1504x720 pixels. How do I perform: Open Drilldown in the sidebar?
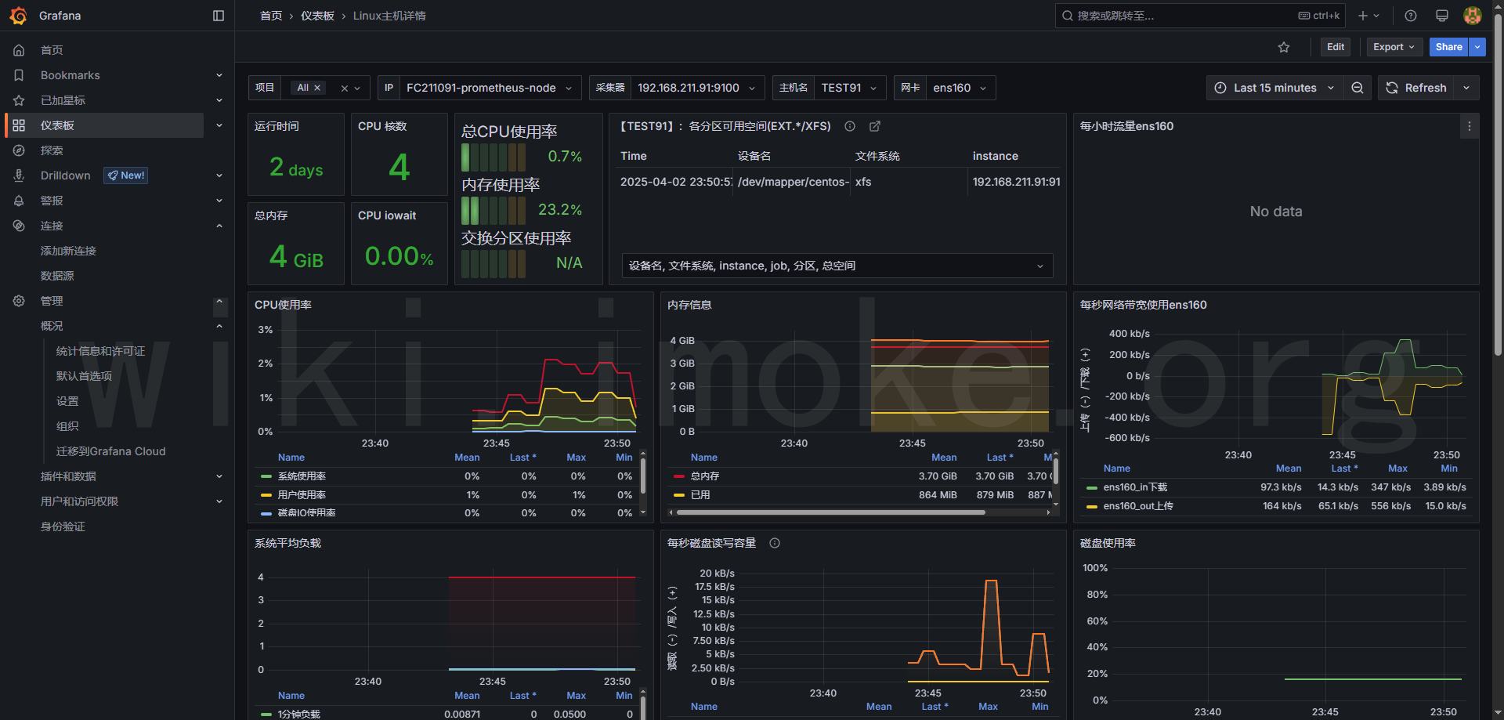click(65, 175)
